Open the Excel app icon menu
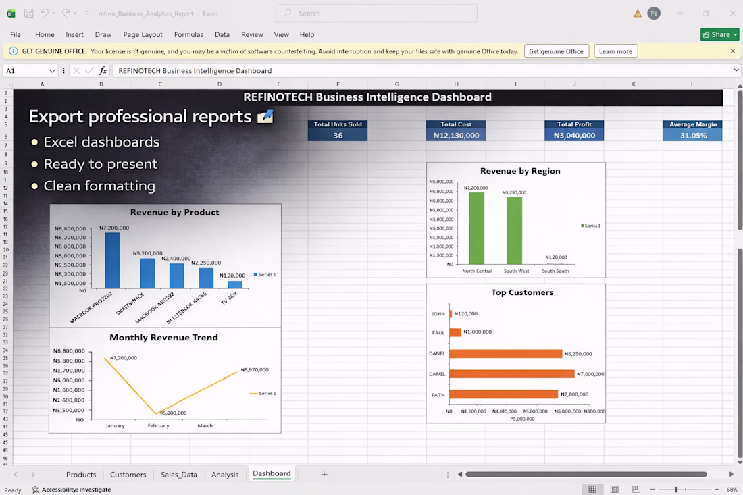Screen dimensions: 743x495 pos(11,14)
